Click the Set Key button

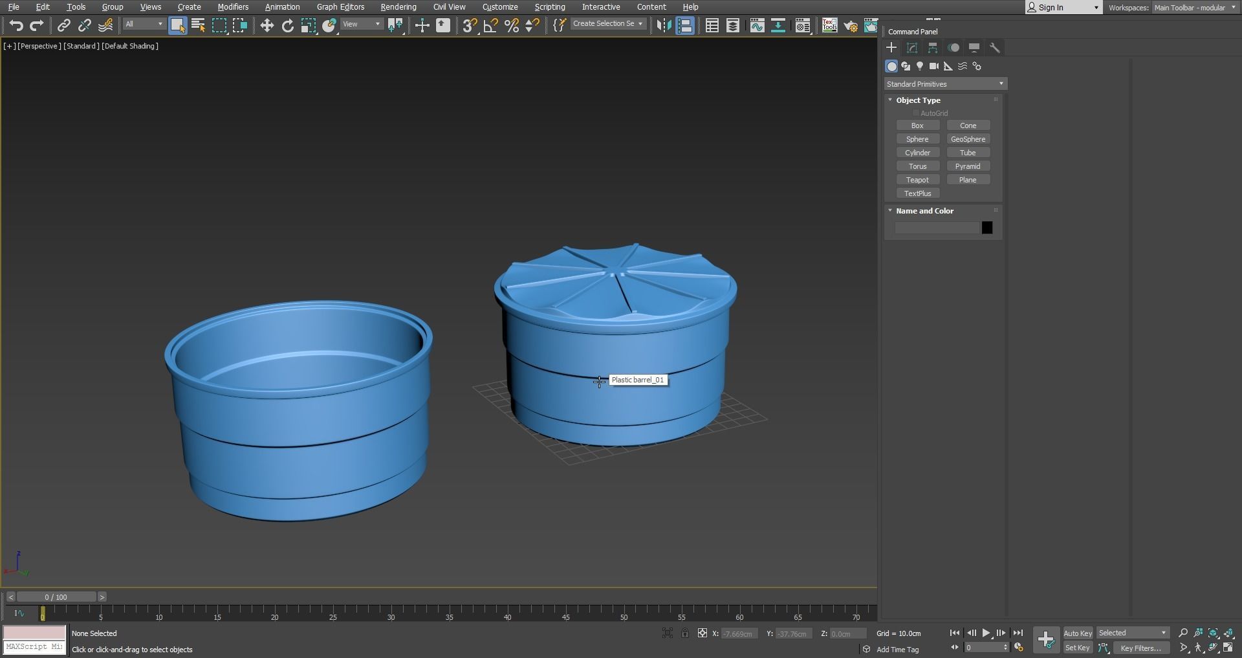pyautogui.click(x=1078, y=648)
